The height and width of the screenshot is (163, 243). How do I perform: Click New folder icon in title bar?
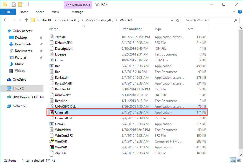(20, 4)
